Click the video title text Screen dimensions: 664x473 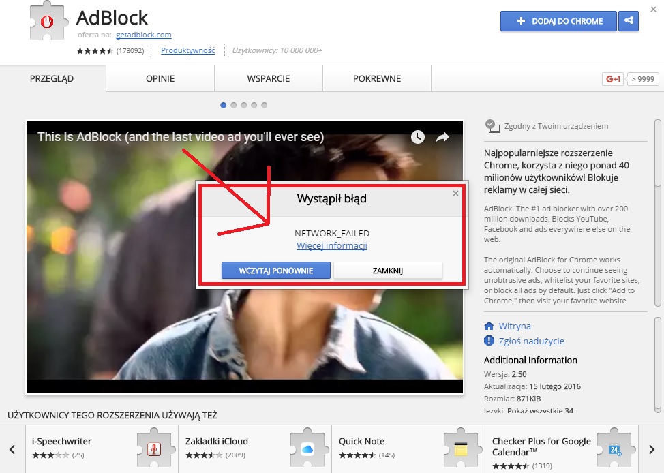click(x=181, y=137)
